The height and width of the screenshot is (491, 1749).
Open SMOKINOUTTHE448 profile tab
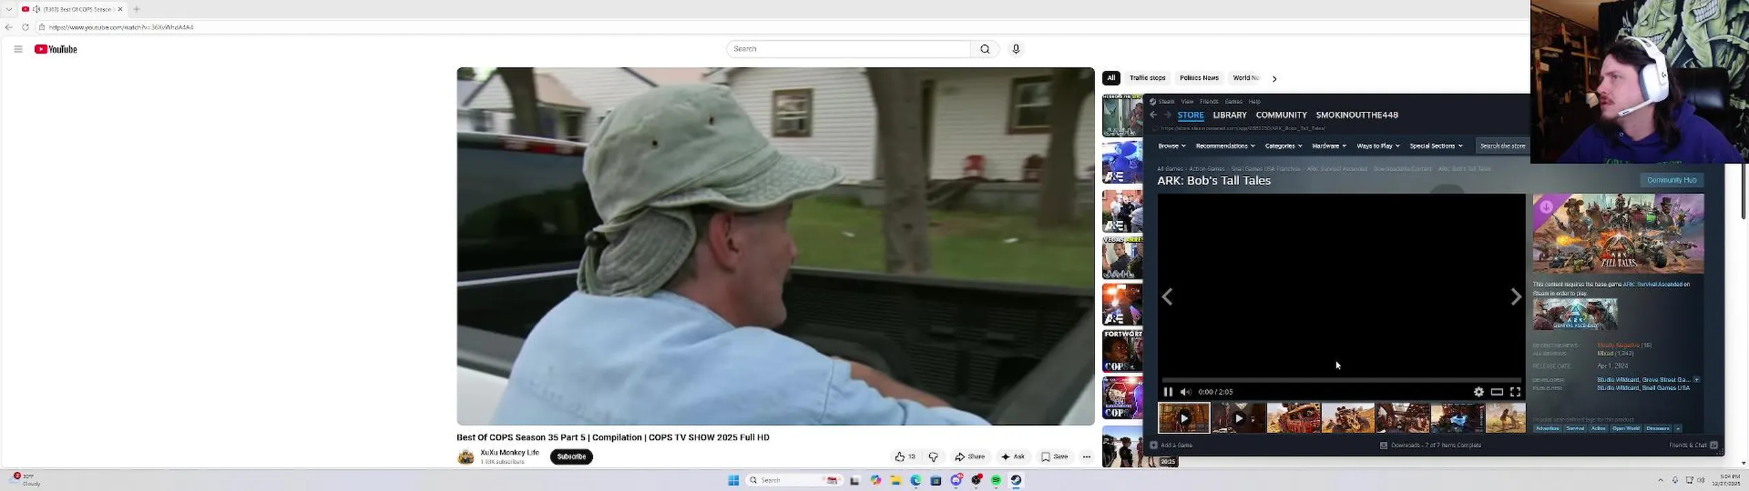[x=1357, y=115]
